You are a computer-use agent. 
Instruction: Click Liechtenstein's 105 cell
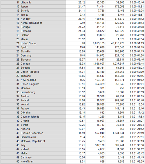(x=95, y=137)
